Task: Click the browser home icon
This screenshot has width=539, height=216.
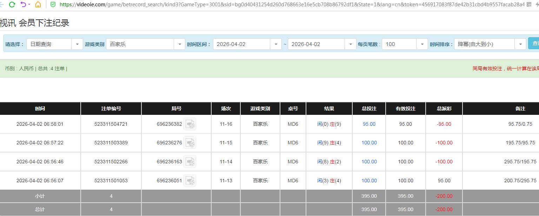Action: (x=38, y=5)
